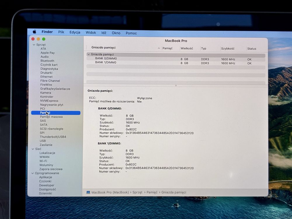Select Bluetooth in the sidebar
This screenshot has height=219, width=292.
coord(47,61)
